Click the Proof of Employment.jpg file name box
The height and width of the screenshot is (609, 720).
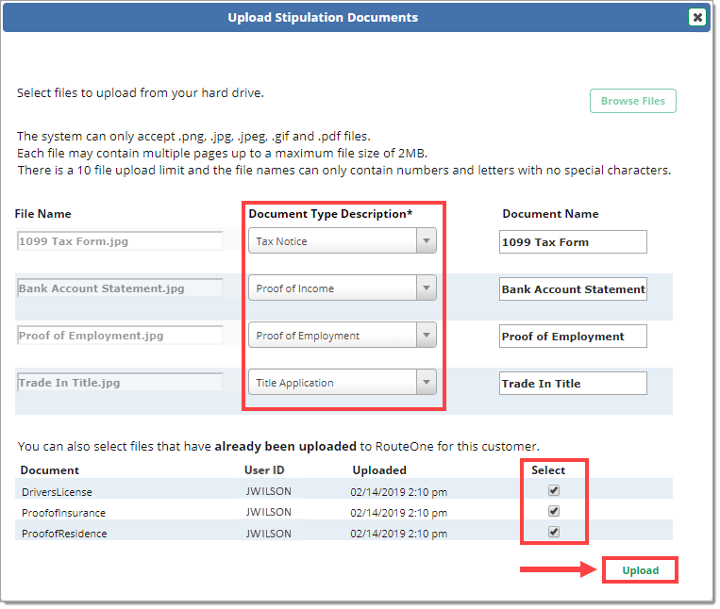pos(119,336)
